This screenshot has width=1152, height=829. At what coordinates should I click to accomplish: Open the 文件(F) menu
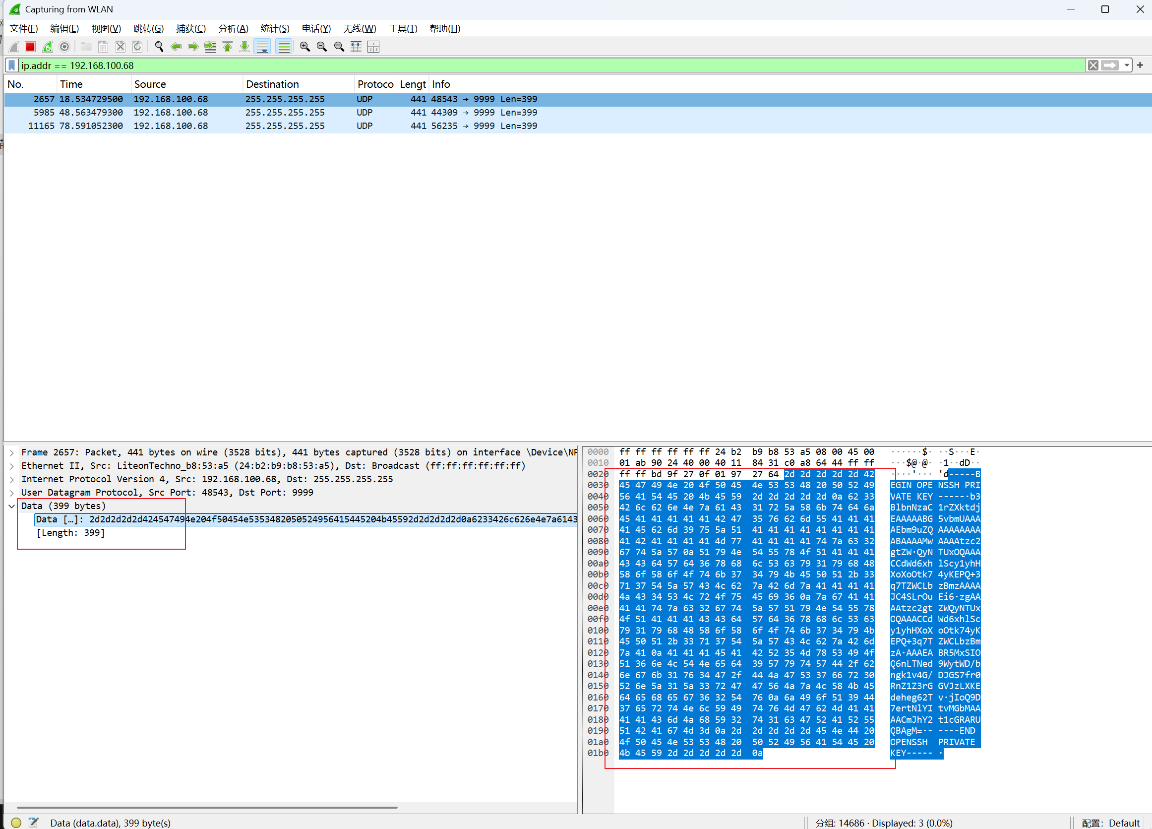tap(24, 28)
